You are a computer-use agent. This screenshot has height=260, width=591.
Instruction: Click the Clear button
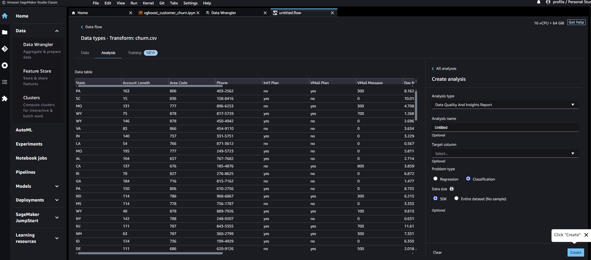coord(437,252)
